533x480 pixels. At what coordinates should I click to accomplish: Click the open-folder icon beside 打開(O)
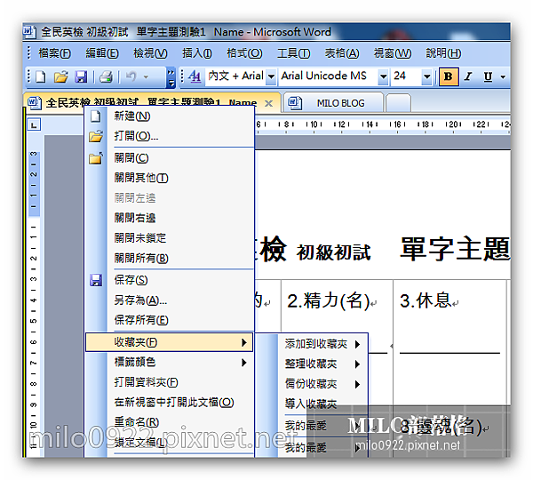[x=96, y=136]
